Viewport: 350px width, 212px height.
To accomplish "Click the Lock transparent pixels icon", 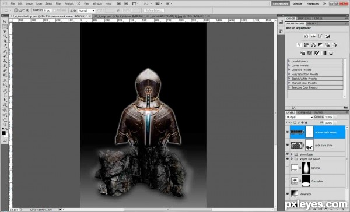I will point(295,123).
